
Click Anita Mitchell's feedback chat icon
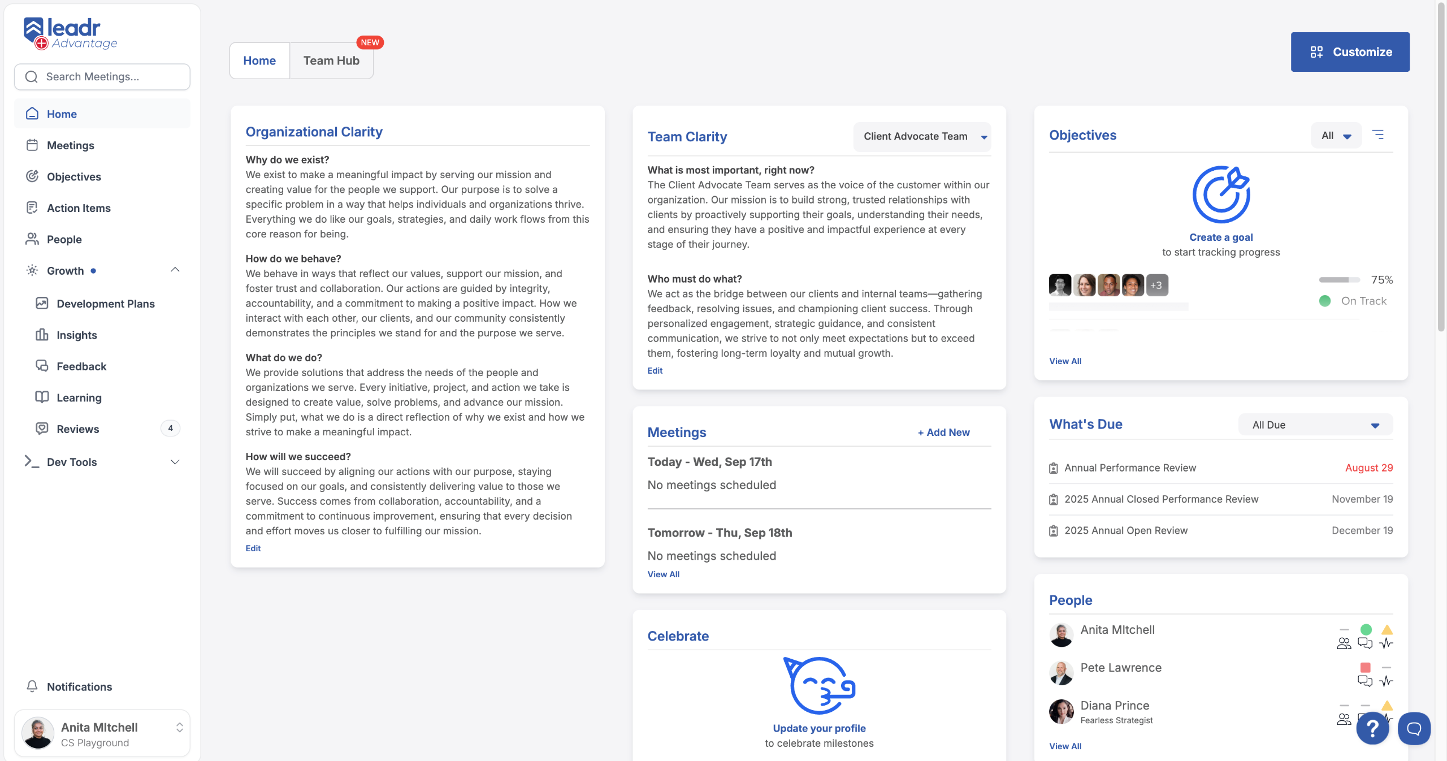coord(1364,643)
